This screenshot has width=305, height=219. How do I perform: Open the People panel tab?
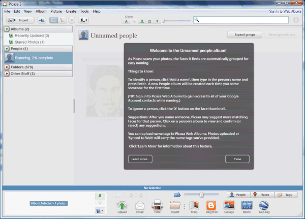click(239, 195)
